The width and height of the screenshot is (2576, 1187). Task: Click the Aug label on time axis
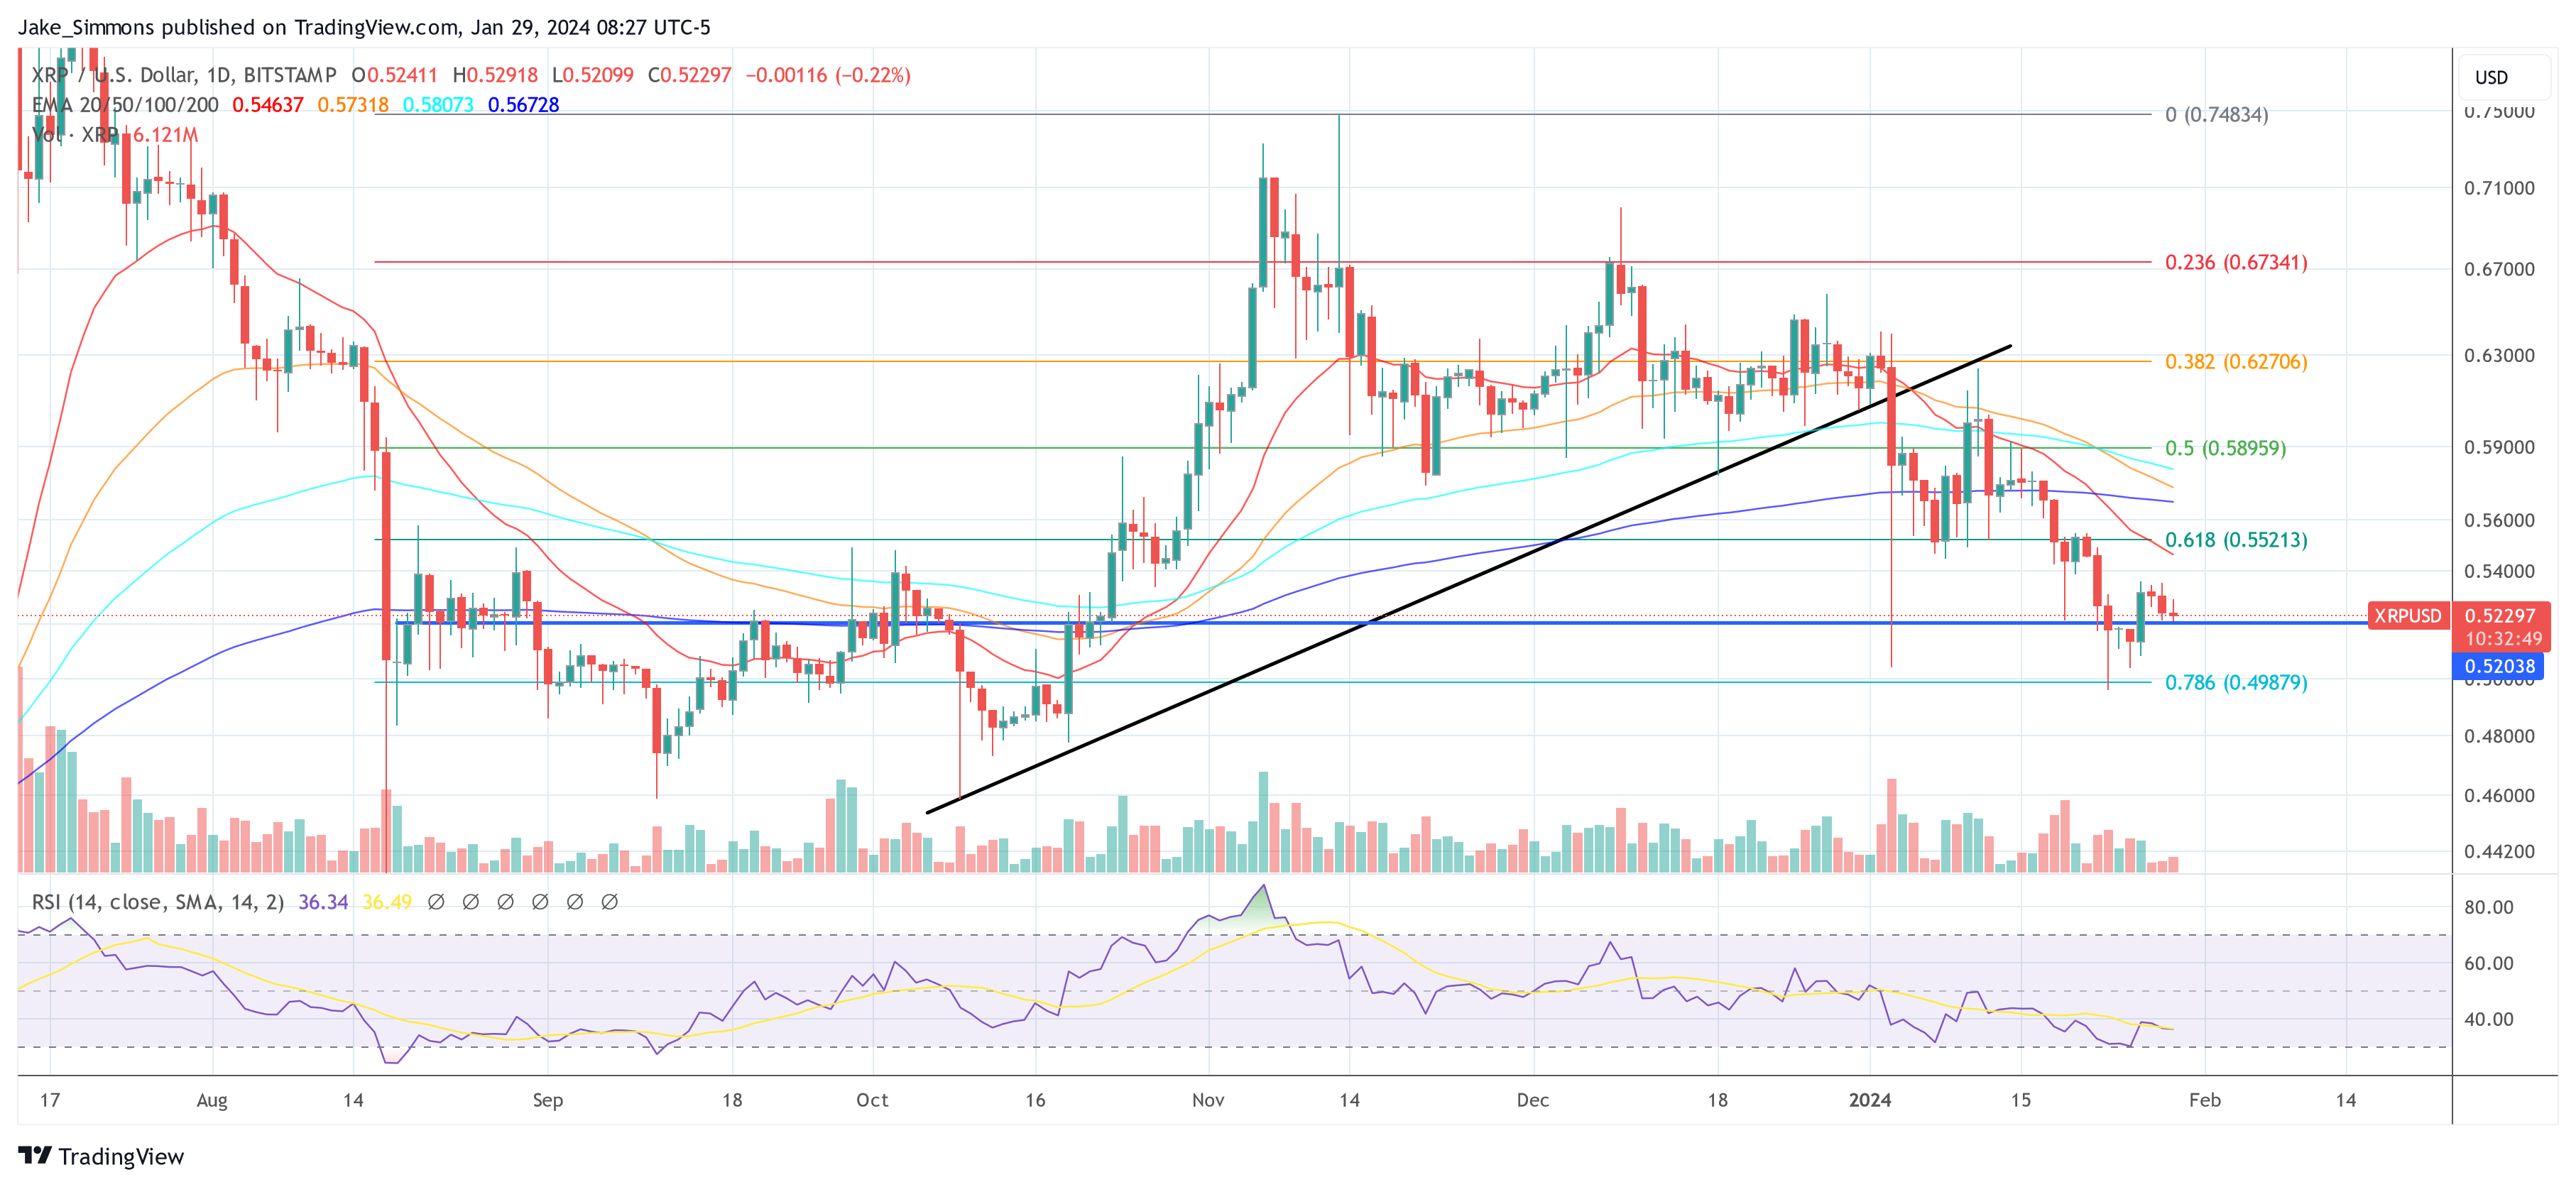pos(212,1100)
